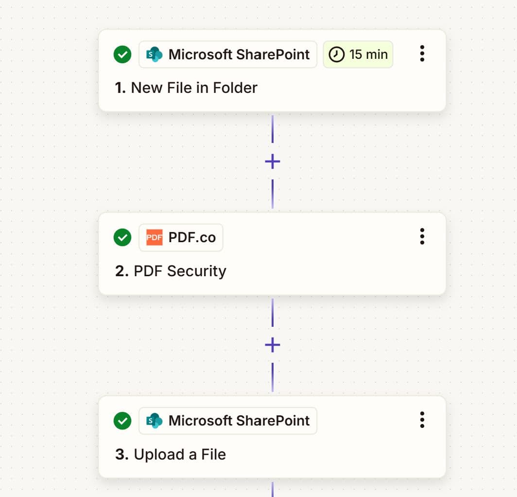Add a step after New File in Folder
The height and width of the screenshot is (497, 517).
point(273,161)
